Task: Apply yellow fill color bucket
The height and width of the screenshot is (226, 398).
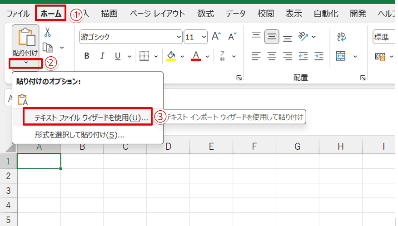Action: click(x=171, y=56)
